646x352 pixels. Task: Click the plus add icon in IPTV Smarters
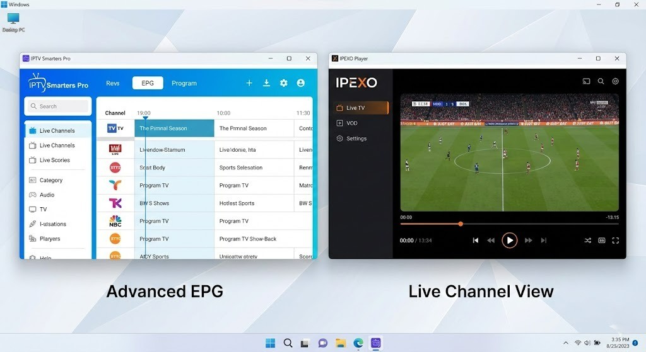point(249,83)
